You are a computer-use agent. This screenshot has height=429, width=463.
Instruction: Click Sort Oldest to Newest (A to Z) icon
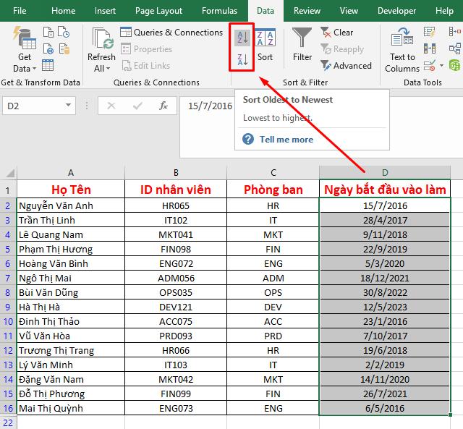click(x=242, y=37)
